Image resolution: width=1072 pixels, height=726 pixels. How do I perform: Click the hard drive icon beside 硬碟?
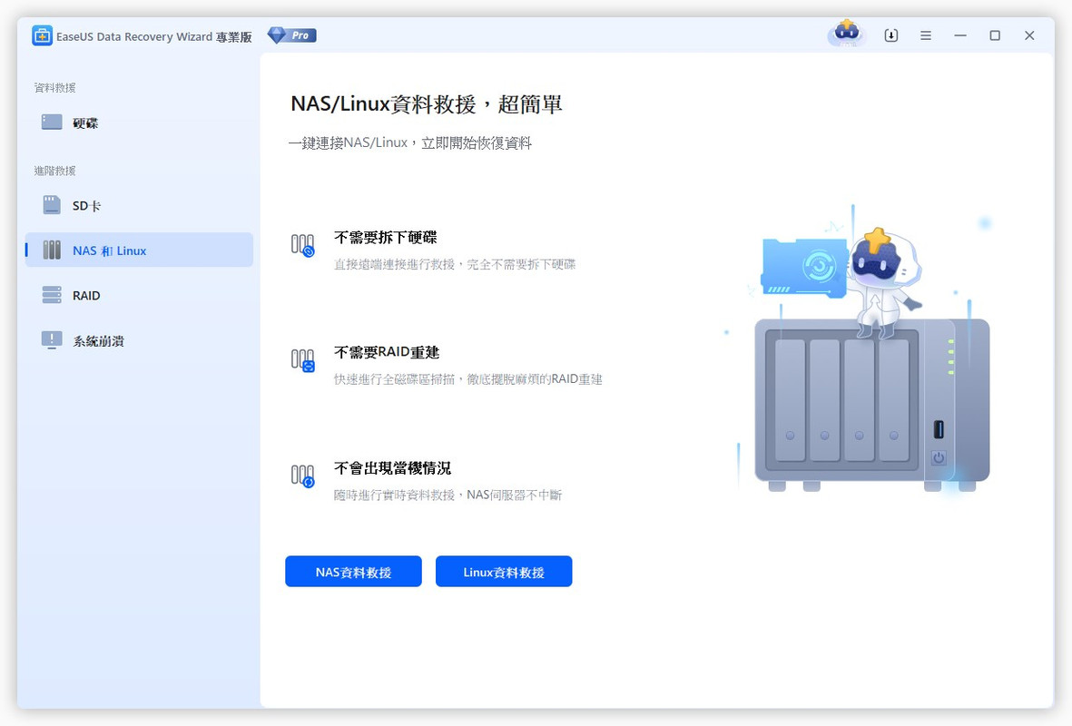(52, 123)
